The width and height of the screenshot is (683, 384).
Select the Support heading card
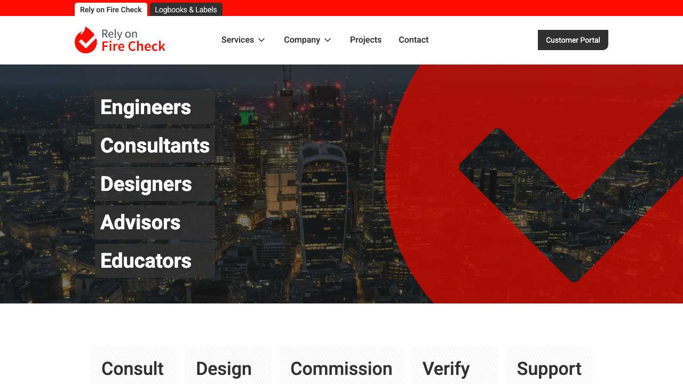tap(549, 366)
